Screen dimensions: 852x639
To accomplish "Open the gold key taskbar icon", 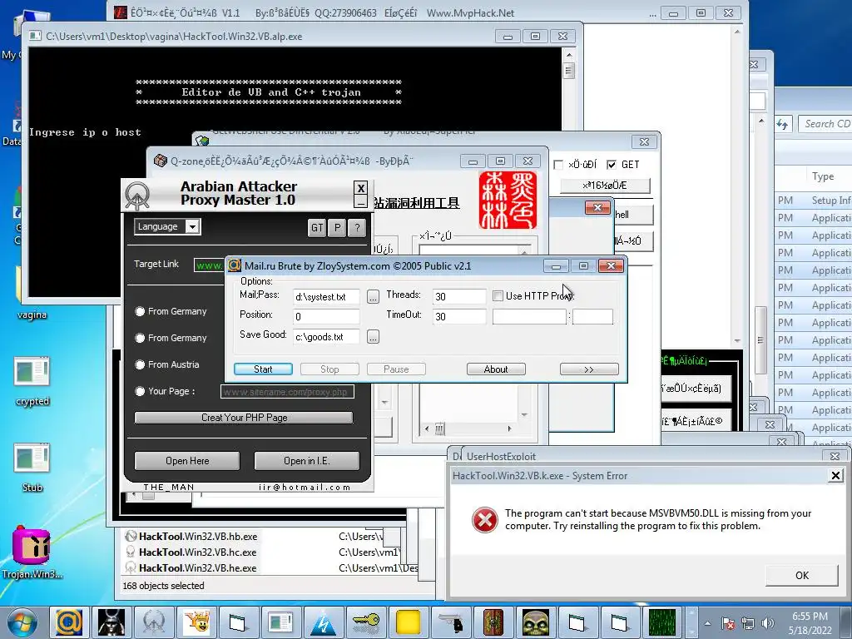I will tap(366, 622).
